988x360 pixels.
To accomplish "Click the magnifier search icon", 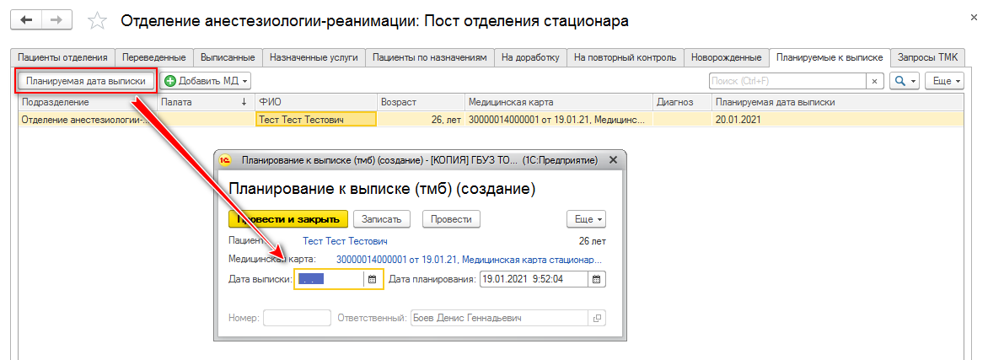I will coord(900,81).
